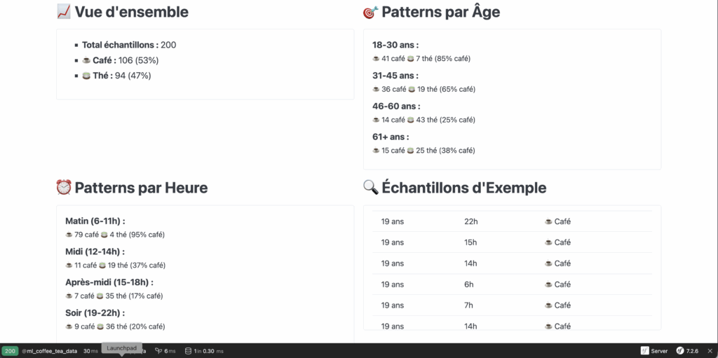Click the Après-midi (15-18h) label
The image size is (718, 358).
(x=109, y=282)
